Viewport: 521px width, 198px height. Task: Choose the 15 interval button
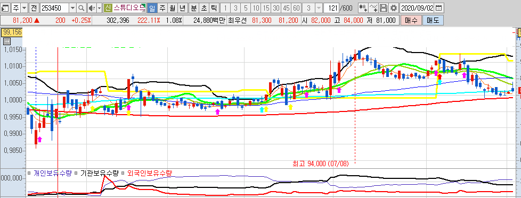point(266,7)
